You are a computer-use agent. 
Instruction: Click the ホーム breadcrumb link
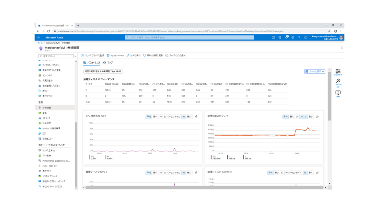tap(40, 43)
